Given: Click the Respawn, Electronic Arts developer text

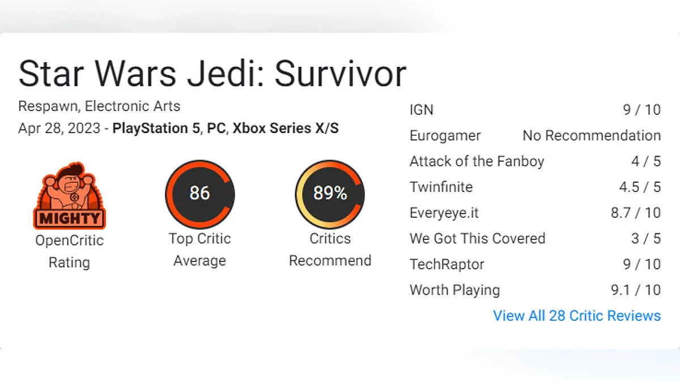Looking at the screenshot, I should click(99, 106).
